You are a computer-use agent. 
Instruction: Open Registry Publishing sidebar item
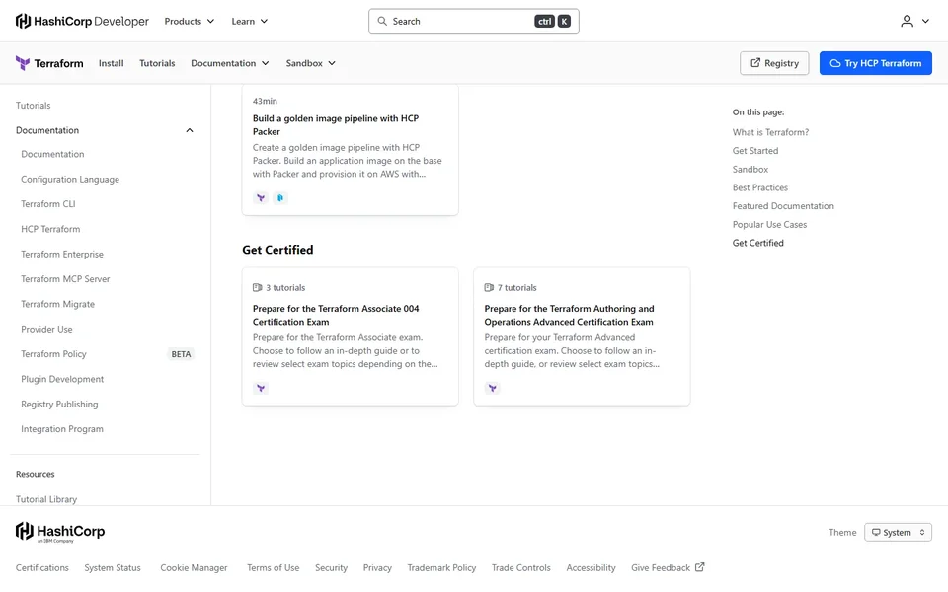click(x=59, y=405)
